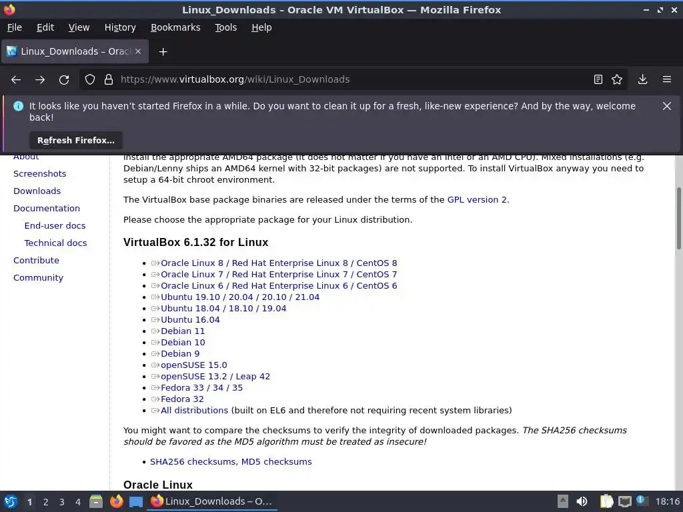The height and width of the screenshot is (512, 683).
Task: Switch to virtual desktop 2
Action: coord(46,502)
